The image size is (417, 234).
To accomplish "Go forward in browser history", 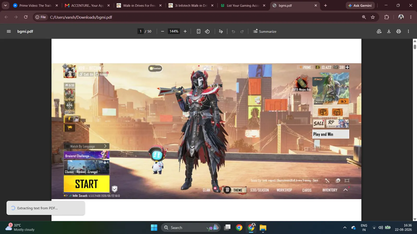I will pos(16,17).
